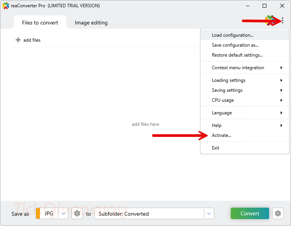Click the add files here drop area text
291x226 pixels.
pyautogui.click(x=145, y=124)
